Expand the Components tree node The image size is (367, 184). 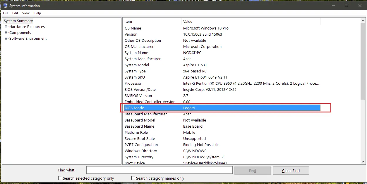[6, 32]
